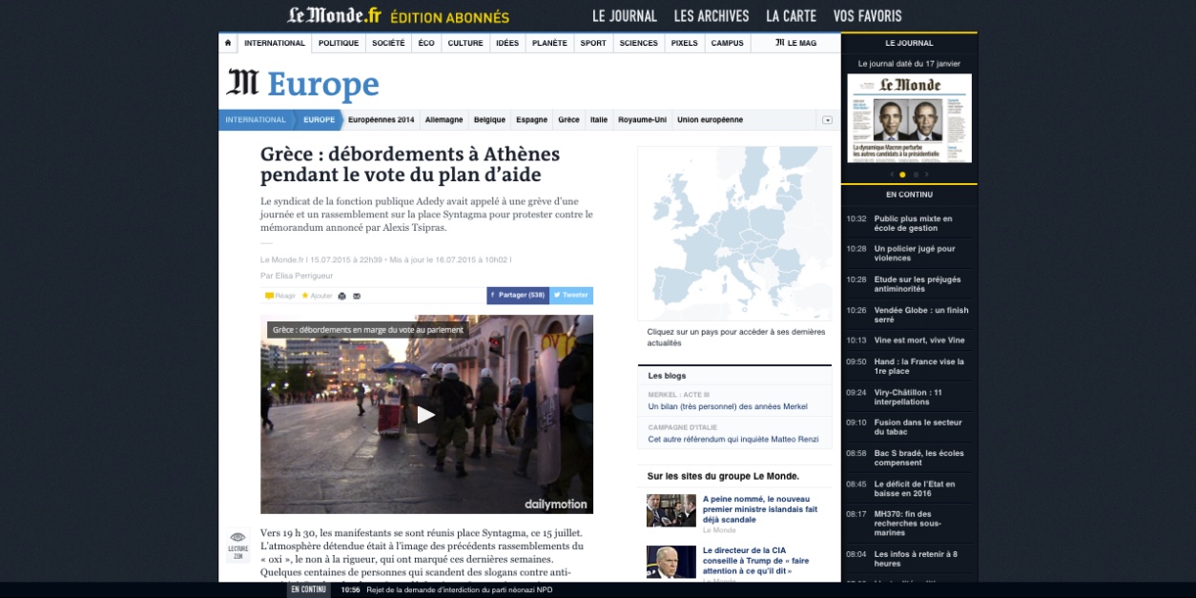The image size is (1196, 598).
Task: Click the CIA director article thumbnail
Action: pos(671,562)
